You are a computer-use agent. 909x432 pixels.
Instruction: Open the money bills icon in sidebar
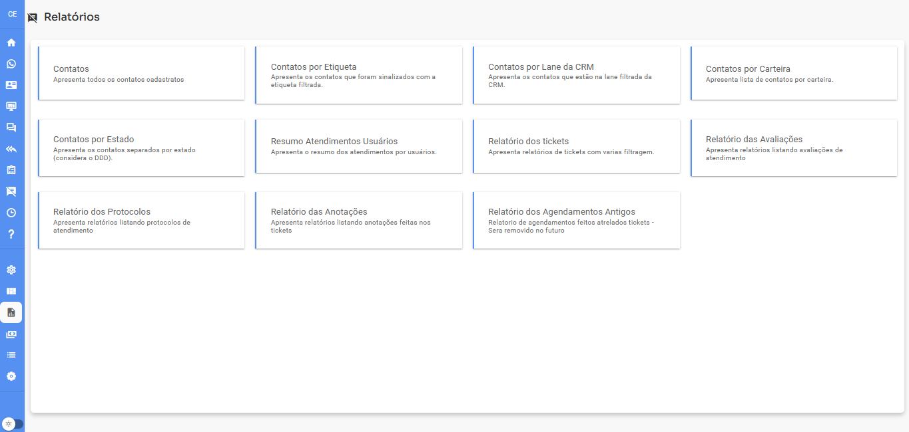point(11,334)
